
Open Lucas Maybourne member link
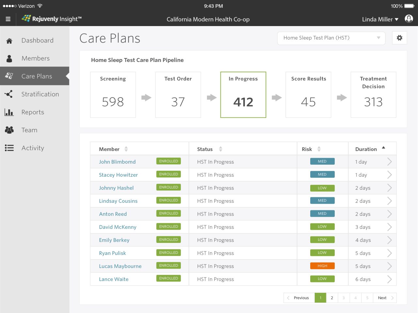coord(120,266)
